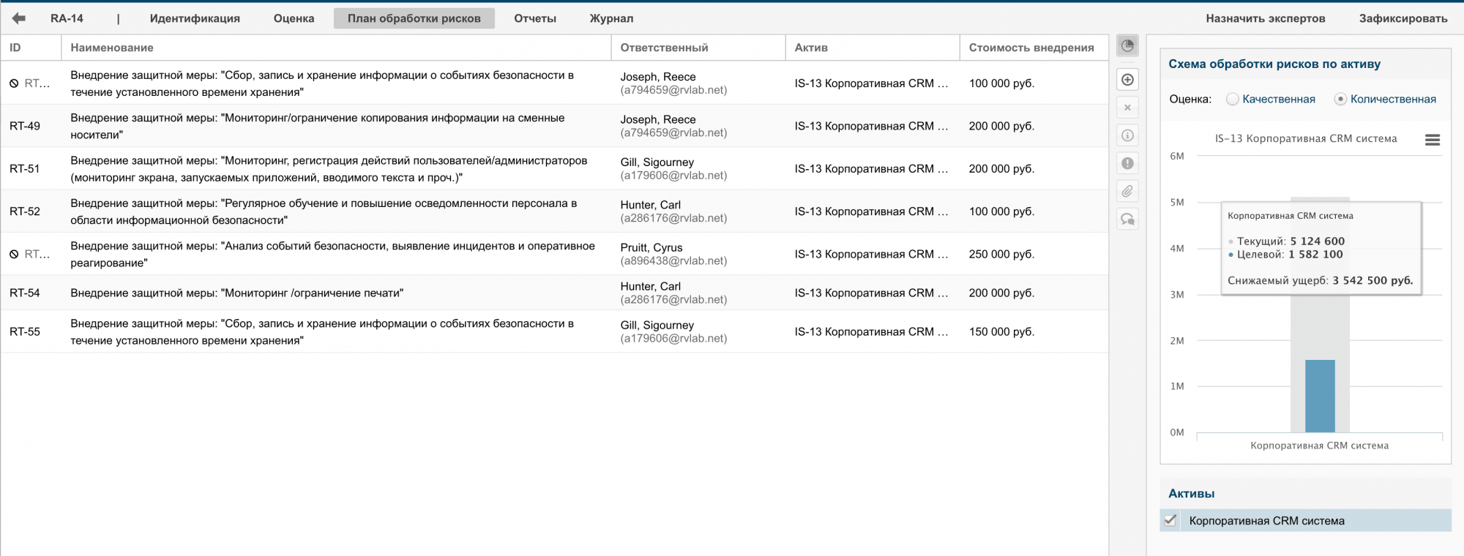Select the План обработки рисков tab

414,18
